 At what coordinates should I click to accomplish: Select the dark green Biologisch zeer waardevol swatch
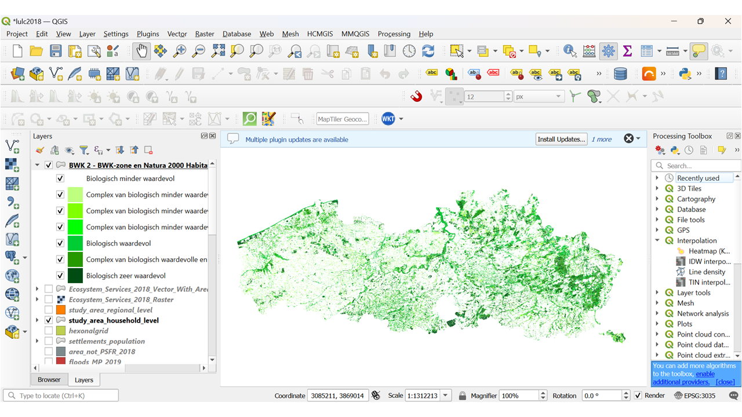(75, 276)
